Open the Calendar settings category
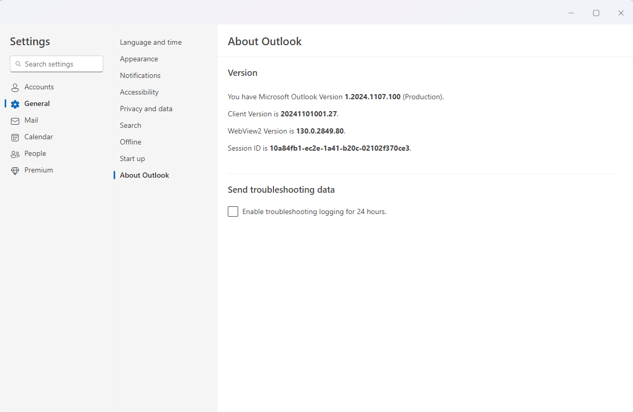Image resolution: width=633 pixels, height=412 pixels. tap(57, 137)
